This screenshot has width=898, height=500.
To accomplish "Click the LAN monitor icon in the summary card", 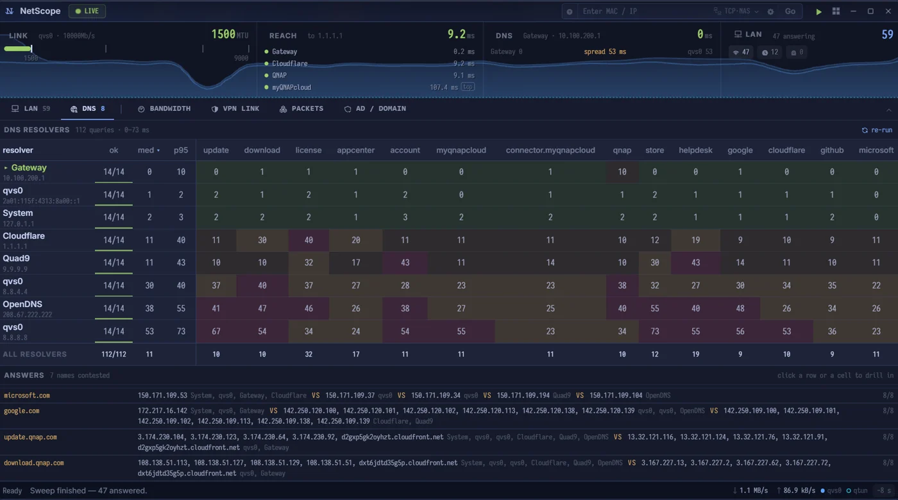I will 738,35.
